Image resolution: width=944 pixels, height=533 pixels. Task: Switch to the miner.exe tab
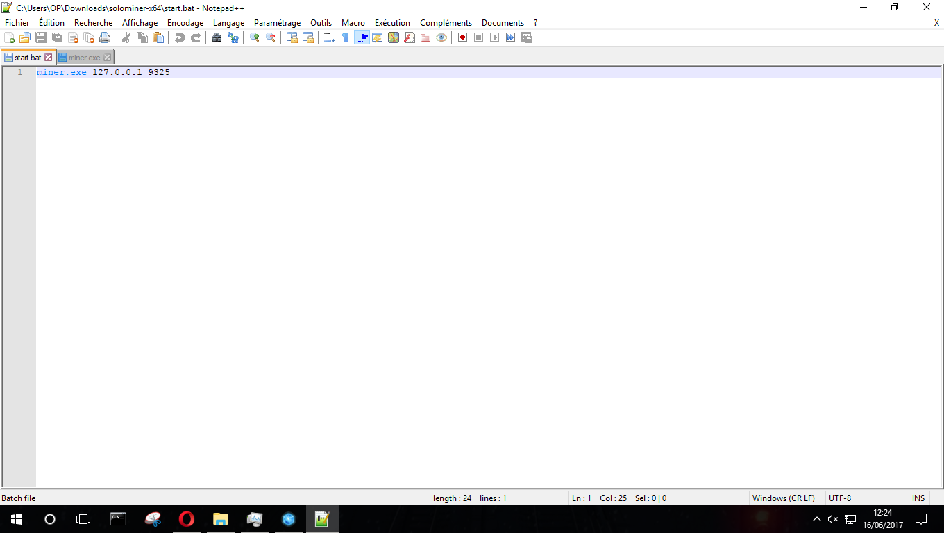pos(84,58)
